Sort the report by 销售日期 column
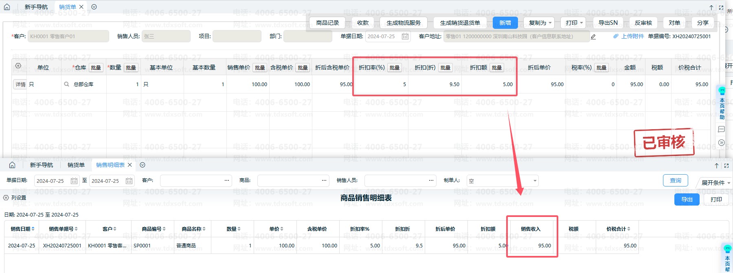Viewport: 733px width, 273px height. point(22,229)
